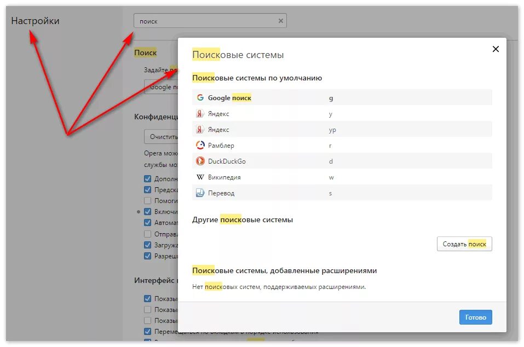
Task: Click the Создать поиск button
Action: click(464, 244)
